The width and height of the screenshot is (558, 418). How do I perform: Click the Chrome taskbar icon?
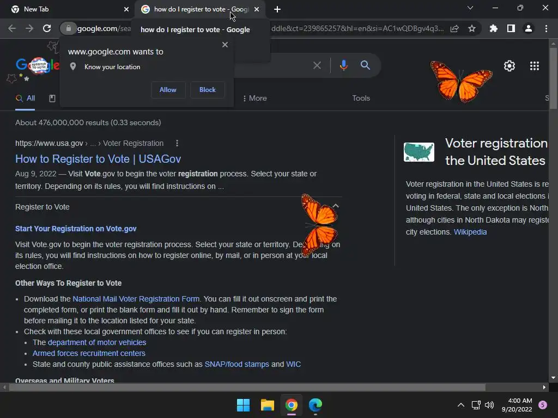coord(291,405)
